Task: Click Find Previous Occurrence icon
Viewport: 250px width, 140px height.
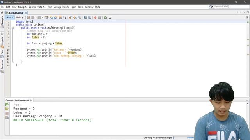Action: tap(51, 17)
